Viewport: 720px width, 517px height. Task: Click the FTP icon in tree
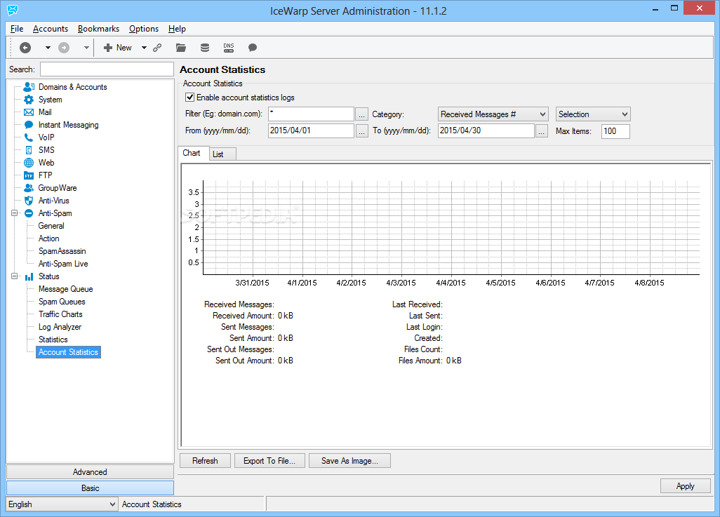[29, 175]
